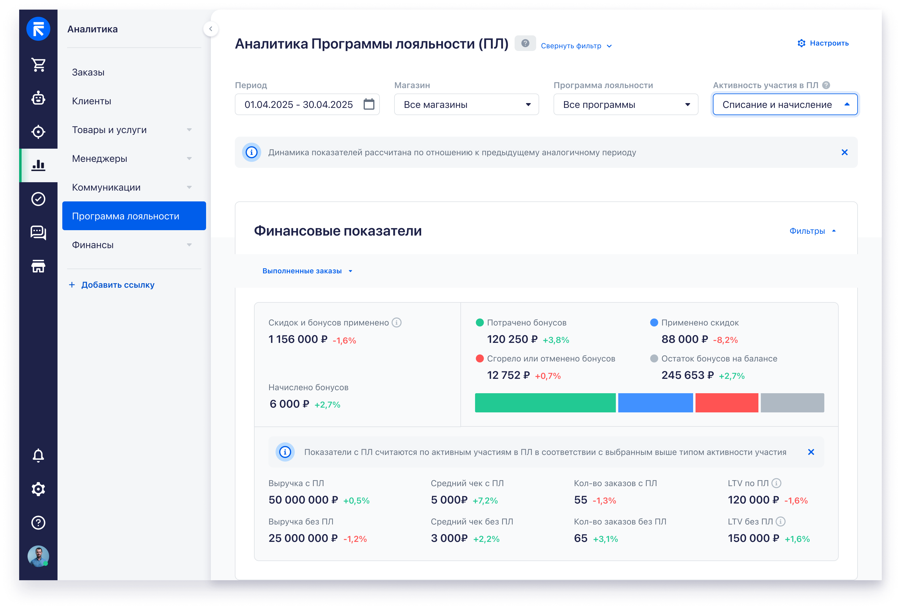Click the period date range field

(307, 104)
